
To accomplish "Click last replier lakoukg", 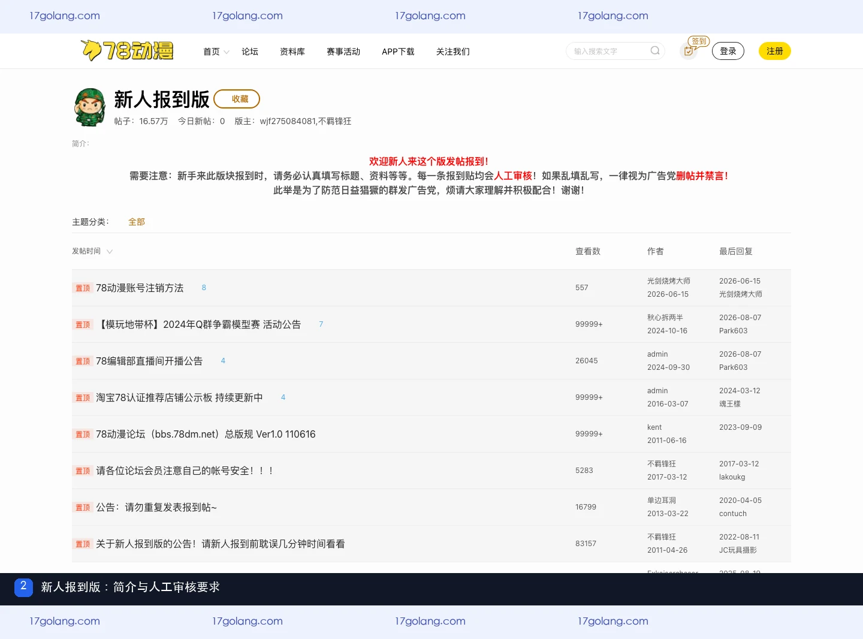I will tap(732, 477).
